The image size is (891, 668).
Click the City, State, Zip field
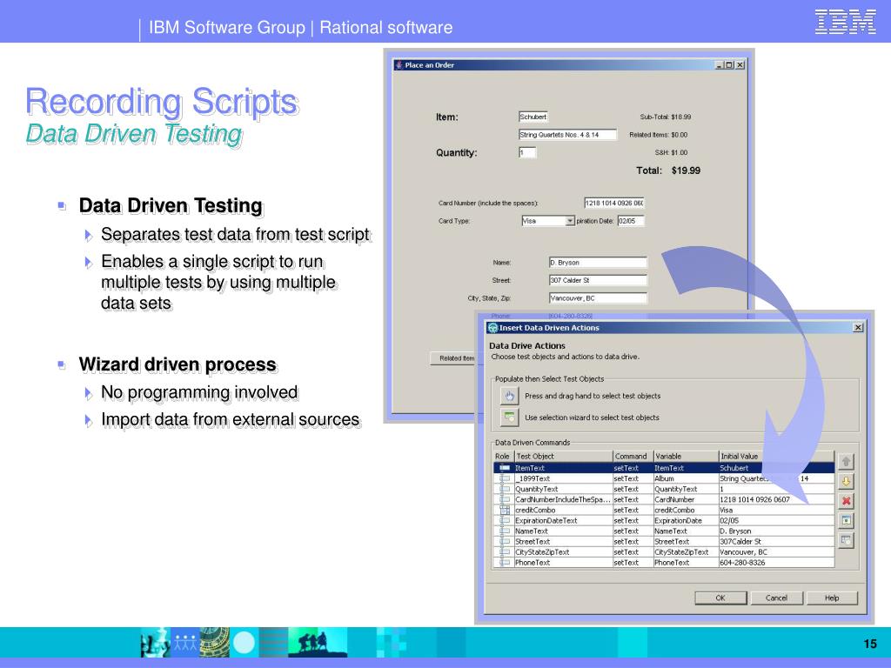(598, 298)
